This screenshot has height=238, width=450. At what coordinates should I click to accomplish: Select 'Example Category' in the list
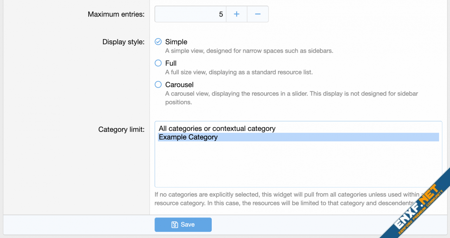click(x=188, y=137)
